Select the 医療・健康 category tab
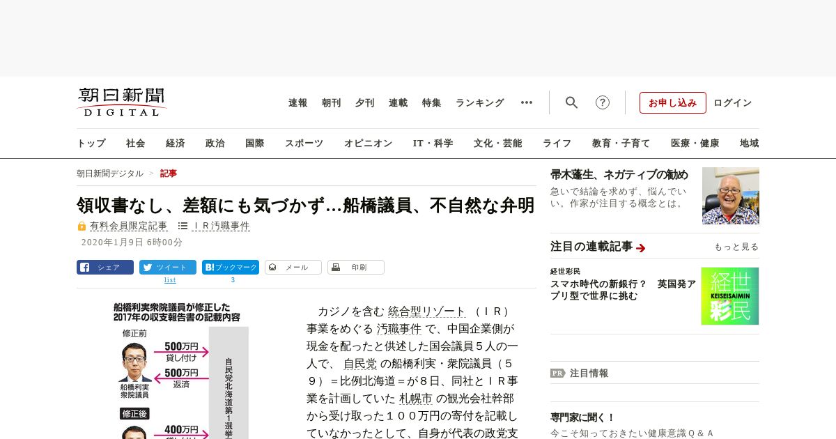Image resolution: width=836 pixels, height=439 pixels. coord(695,143)
